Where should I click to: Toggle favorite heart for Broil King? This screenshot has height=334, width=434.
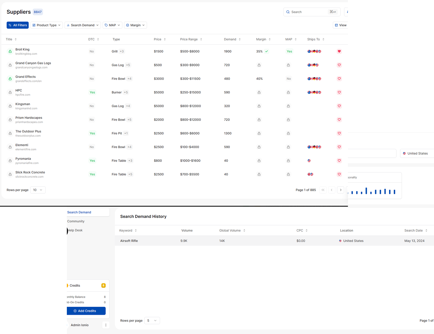coord(339,51)
